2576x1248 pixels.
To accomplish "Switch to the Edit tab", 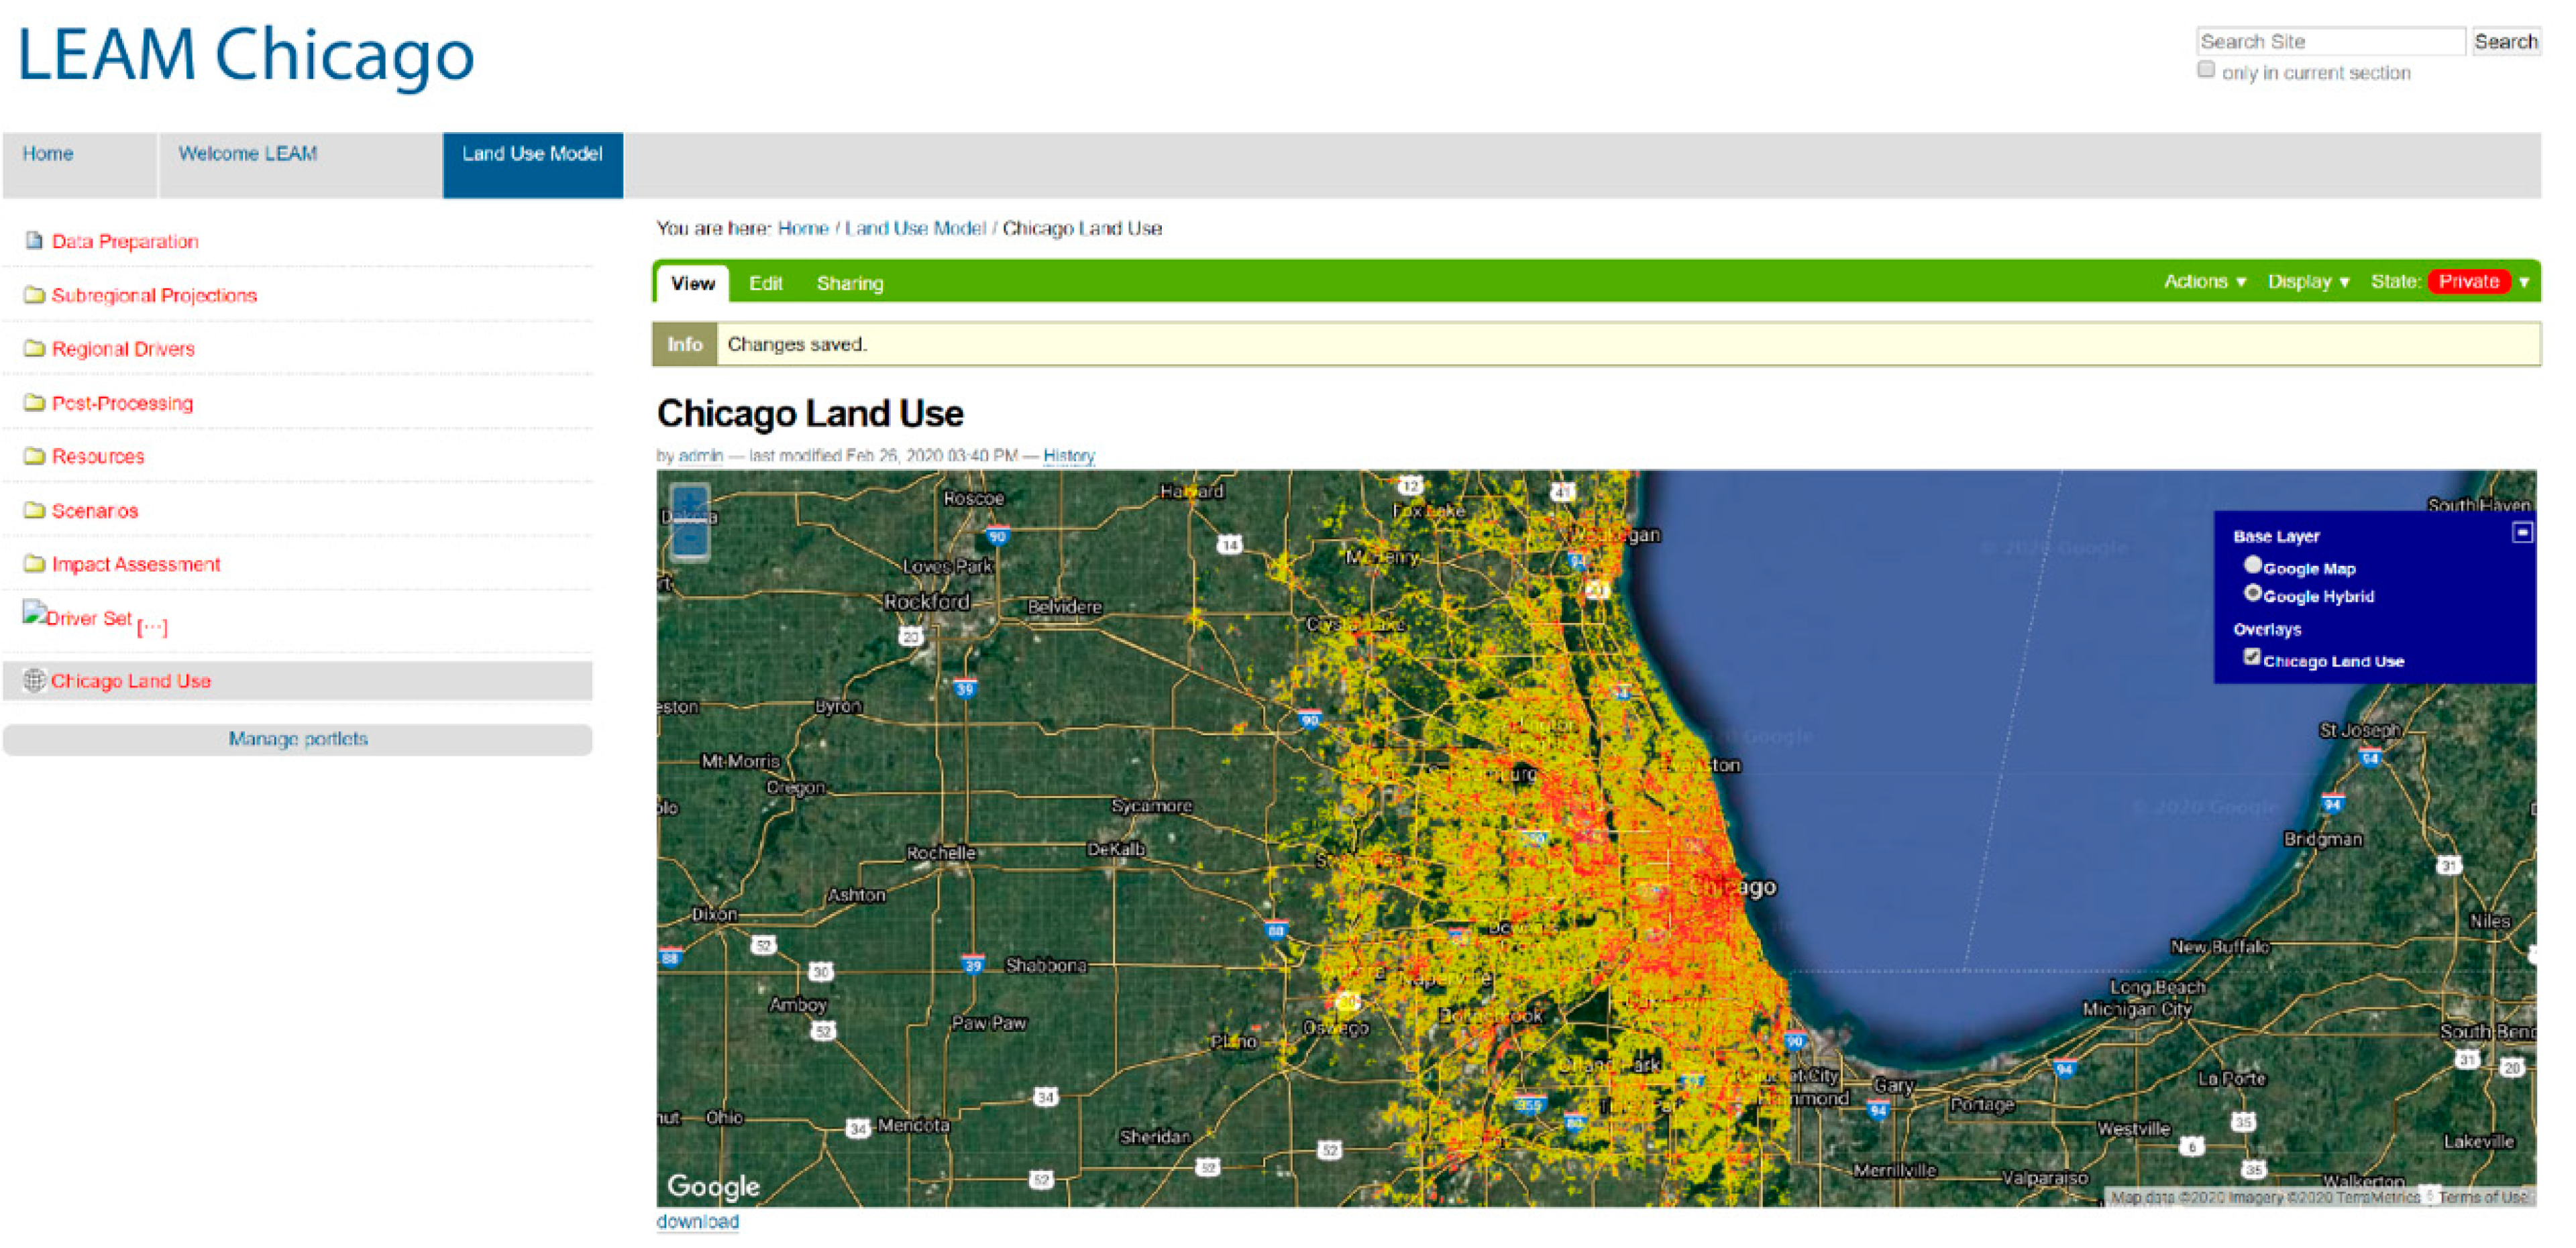I will [x=765, y=284].
